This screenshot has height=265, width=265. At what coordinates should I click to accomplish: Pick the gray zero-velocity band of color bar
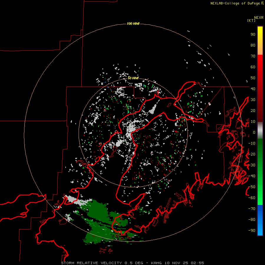[x=260, y=130]
